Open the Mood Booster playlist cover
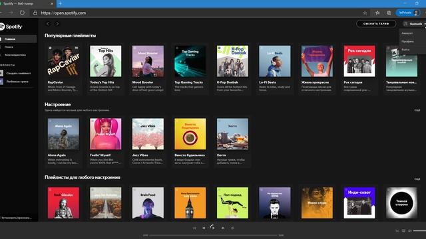Screen dimensions: 426x239 [x=148, y=61]
